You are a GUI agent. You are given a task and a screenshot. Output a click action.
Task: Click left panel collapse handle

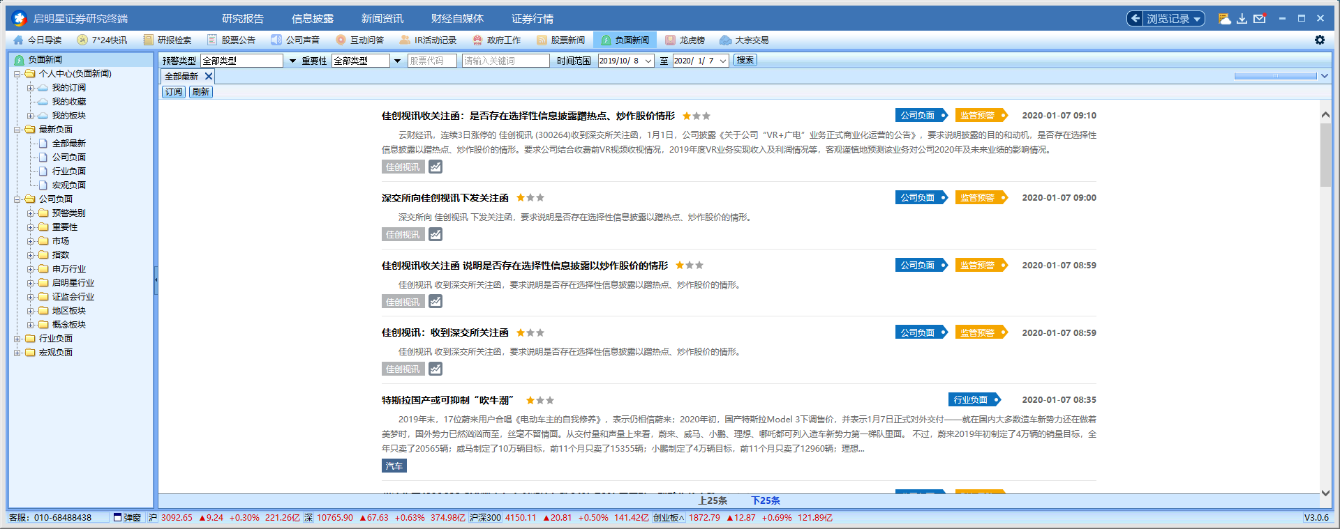click(156, 279)
